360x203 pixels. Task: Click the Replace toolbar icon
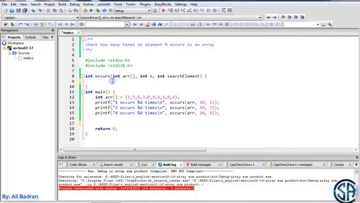[75, 11]
